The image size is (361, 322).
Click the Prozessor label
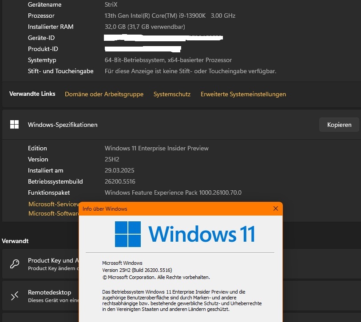click(41, 16)
